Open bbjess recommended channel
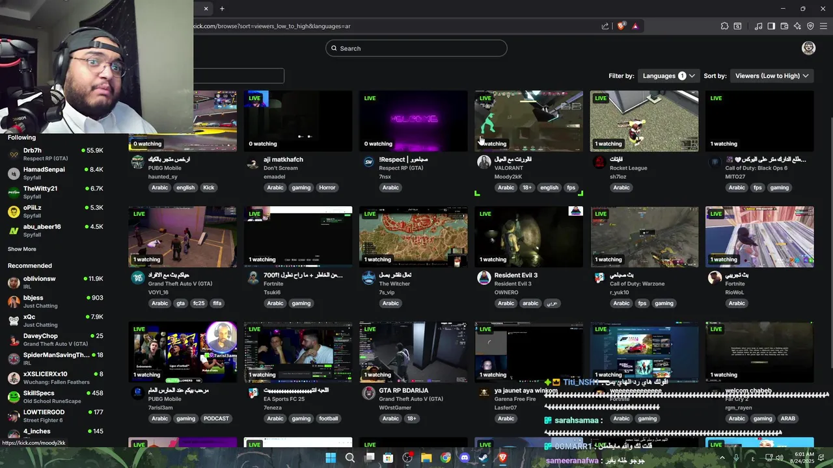Screen dimensions: 833x468 point(55,302)
